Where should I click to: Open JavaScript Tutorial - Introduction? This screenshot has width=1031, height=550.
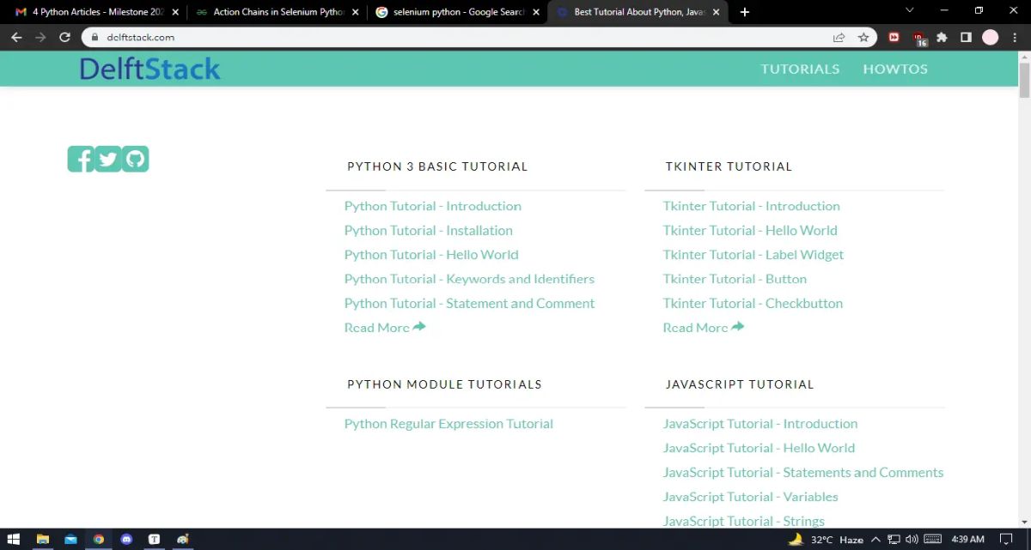coord(760,424)
